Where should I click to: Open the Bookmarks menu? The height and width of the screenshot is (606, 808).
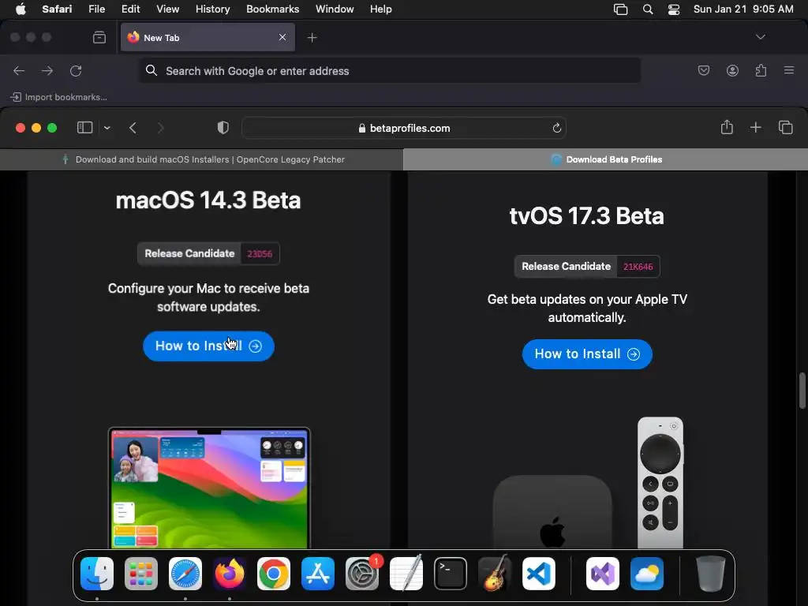click(272, 9)
